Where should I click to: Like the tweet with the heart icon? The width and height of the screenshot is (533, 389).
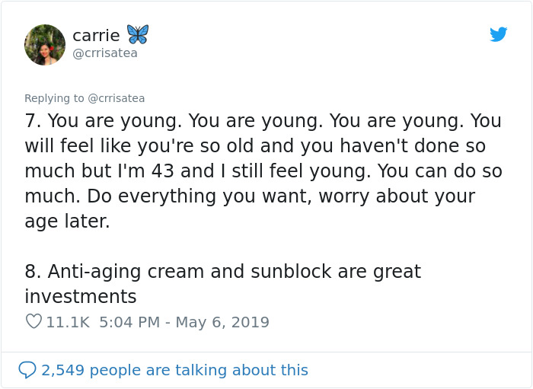click(x=34, y=322)
